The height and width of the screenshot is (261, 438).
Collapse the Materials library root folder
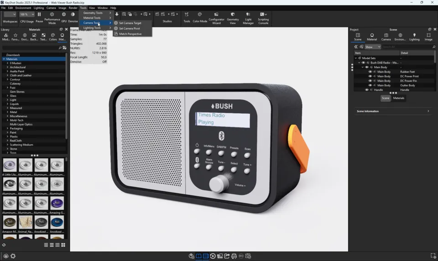click(4, 59)
